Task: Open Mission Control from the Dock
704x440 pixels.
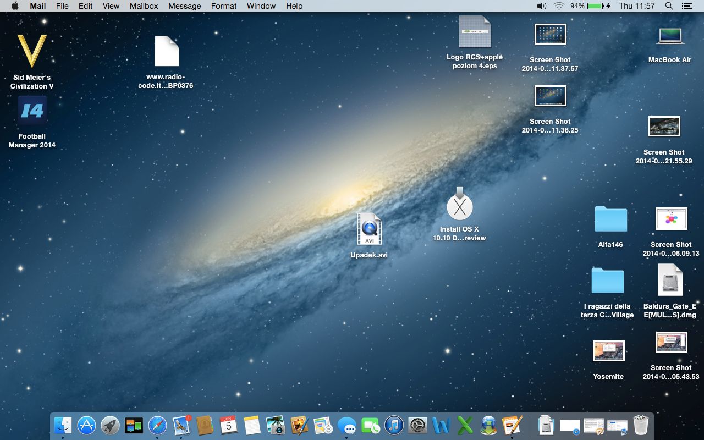Action: point(134,425)
